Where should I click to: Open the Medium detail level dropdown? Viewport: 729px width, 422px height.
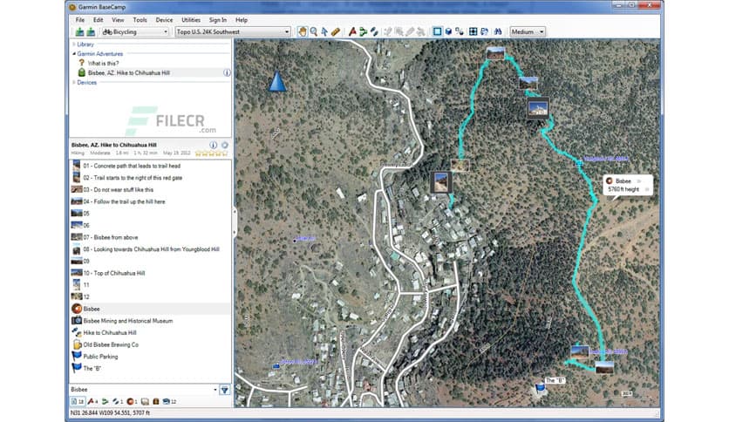528,32
